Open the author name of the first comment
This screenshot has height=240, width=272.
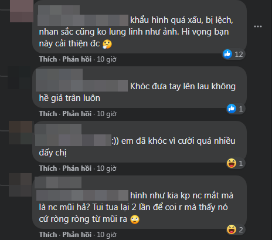pos(59,10)
